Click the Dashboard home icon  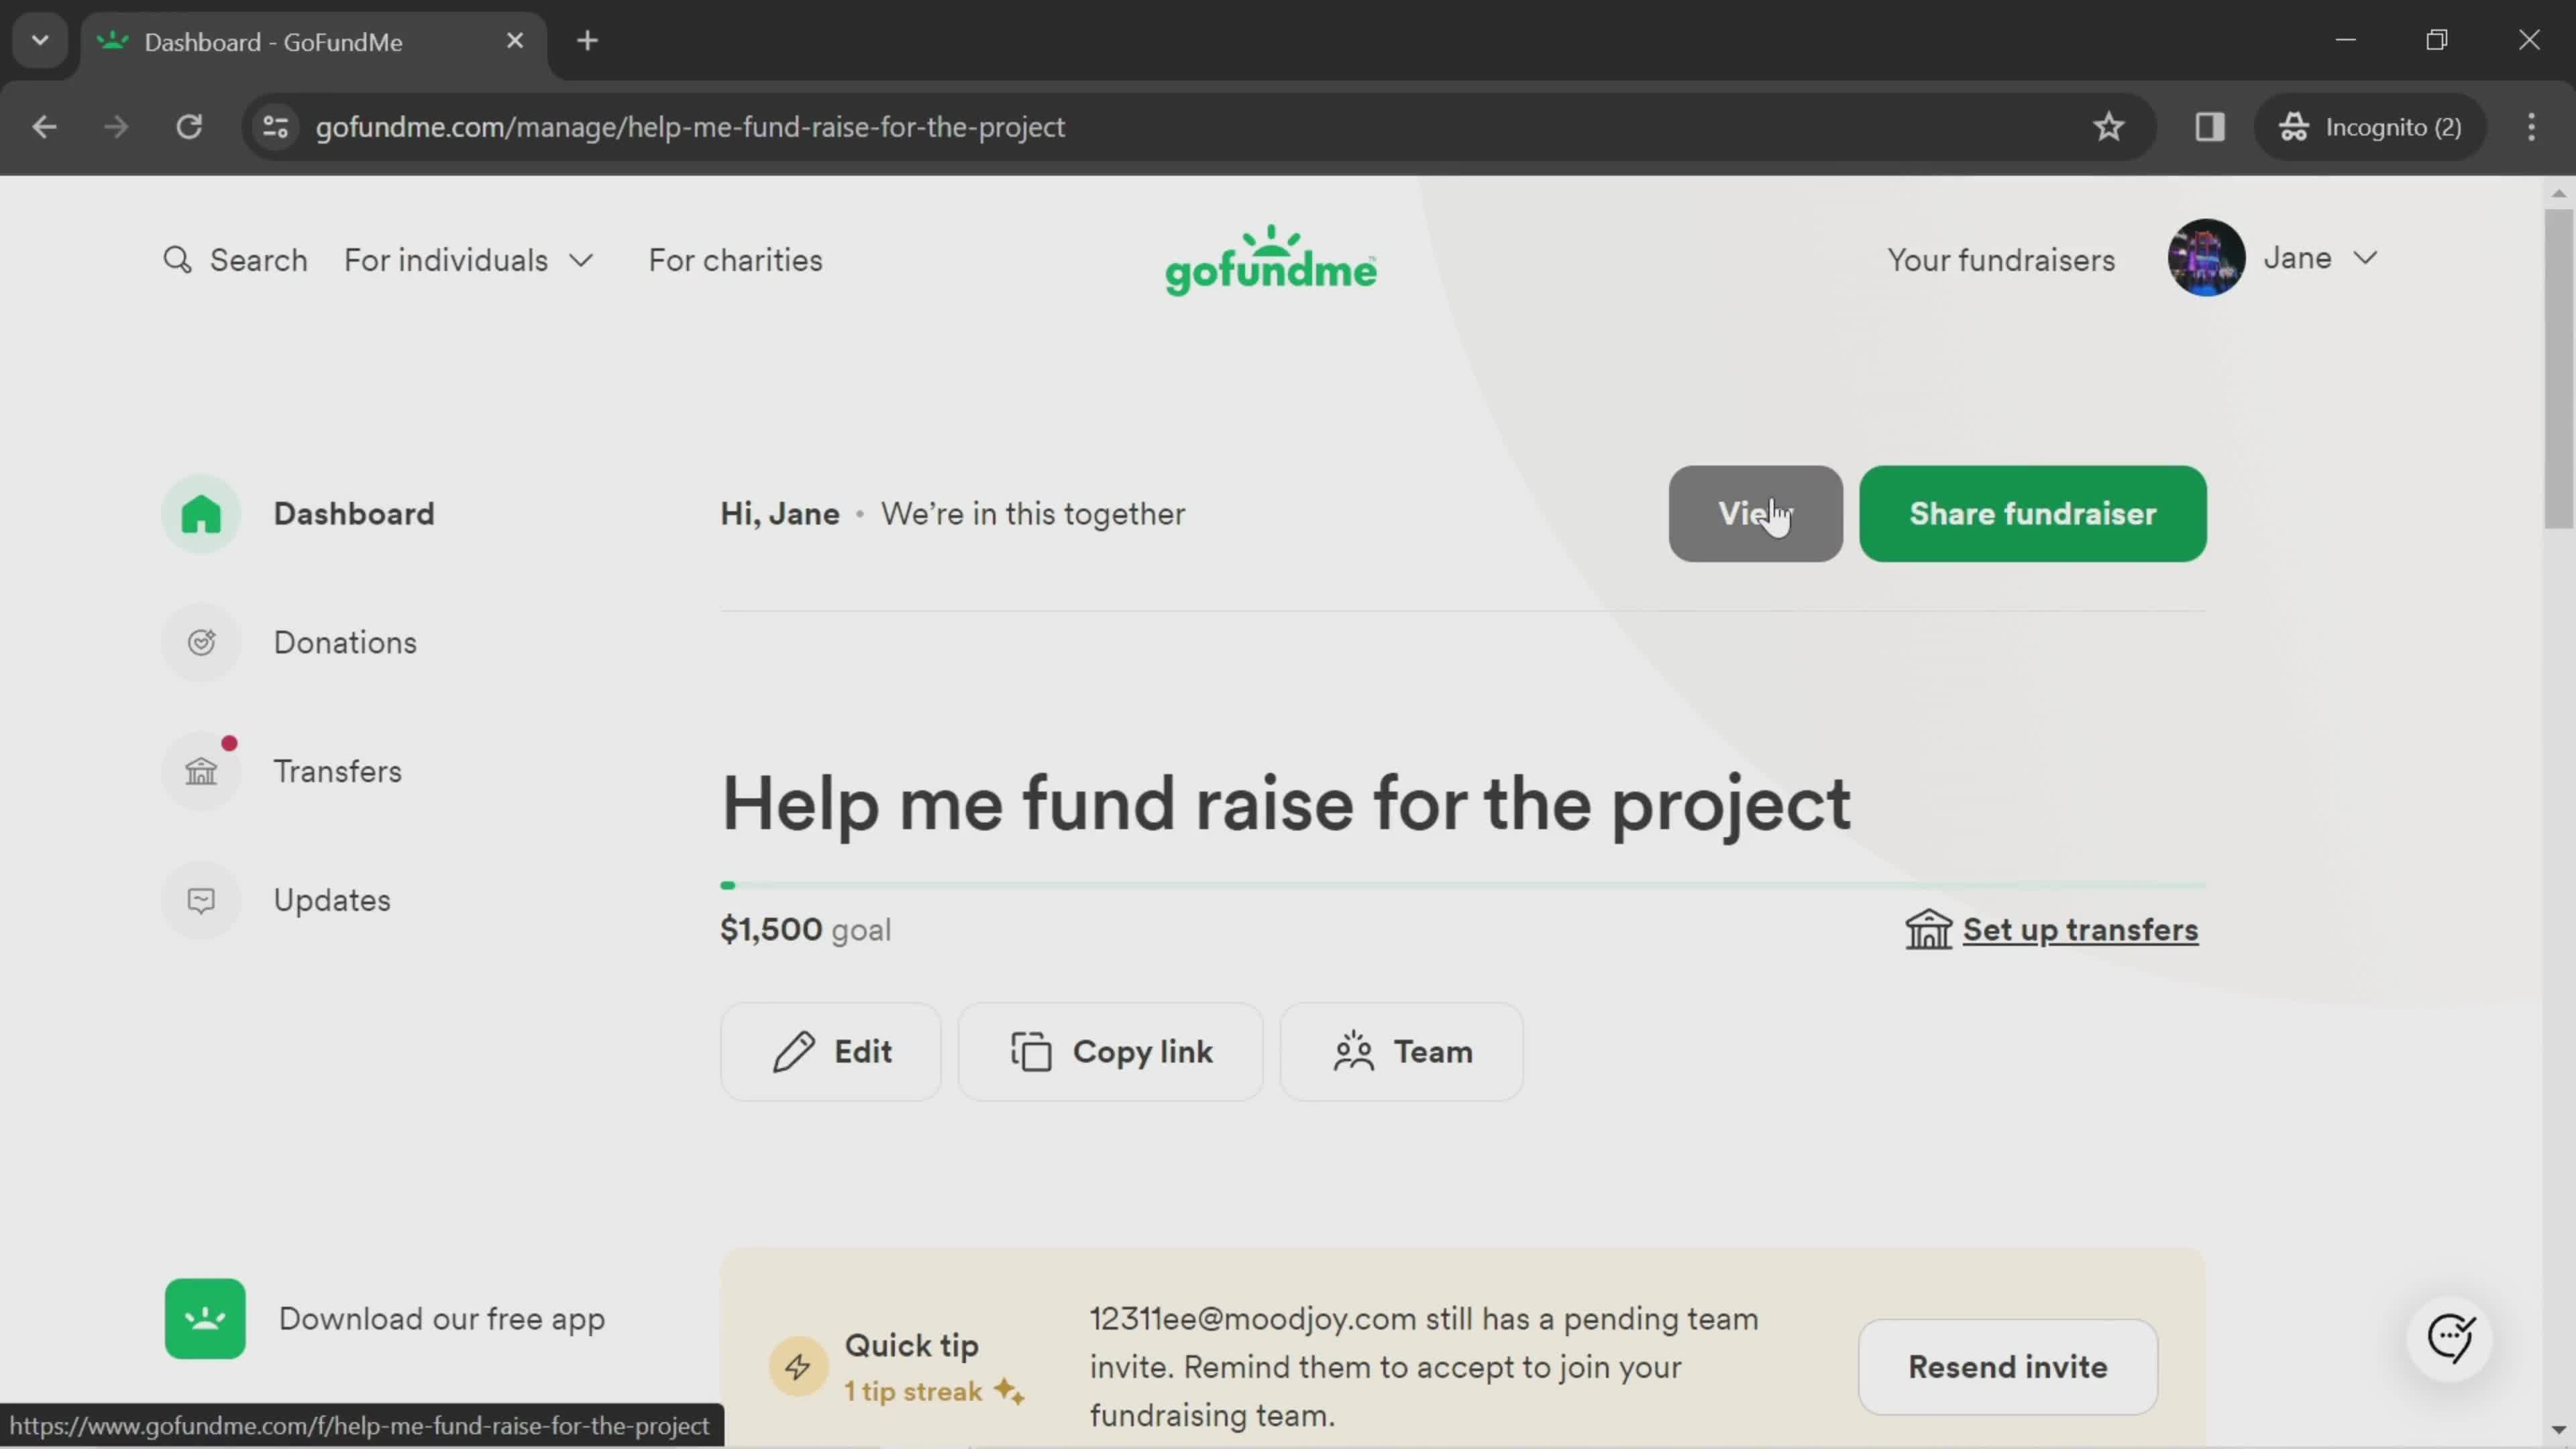coord(202,513)
